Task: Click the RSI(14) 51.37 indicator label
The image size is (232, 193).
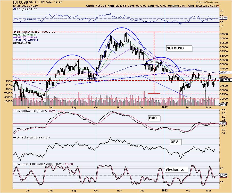Action: 27,9
